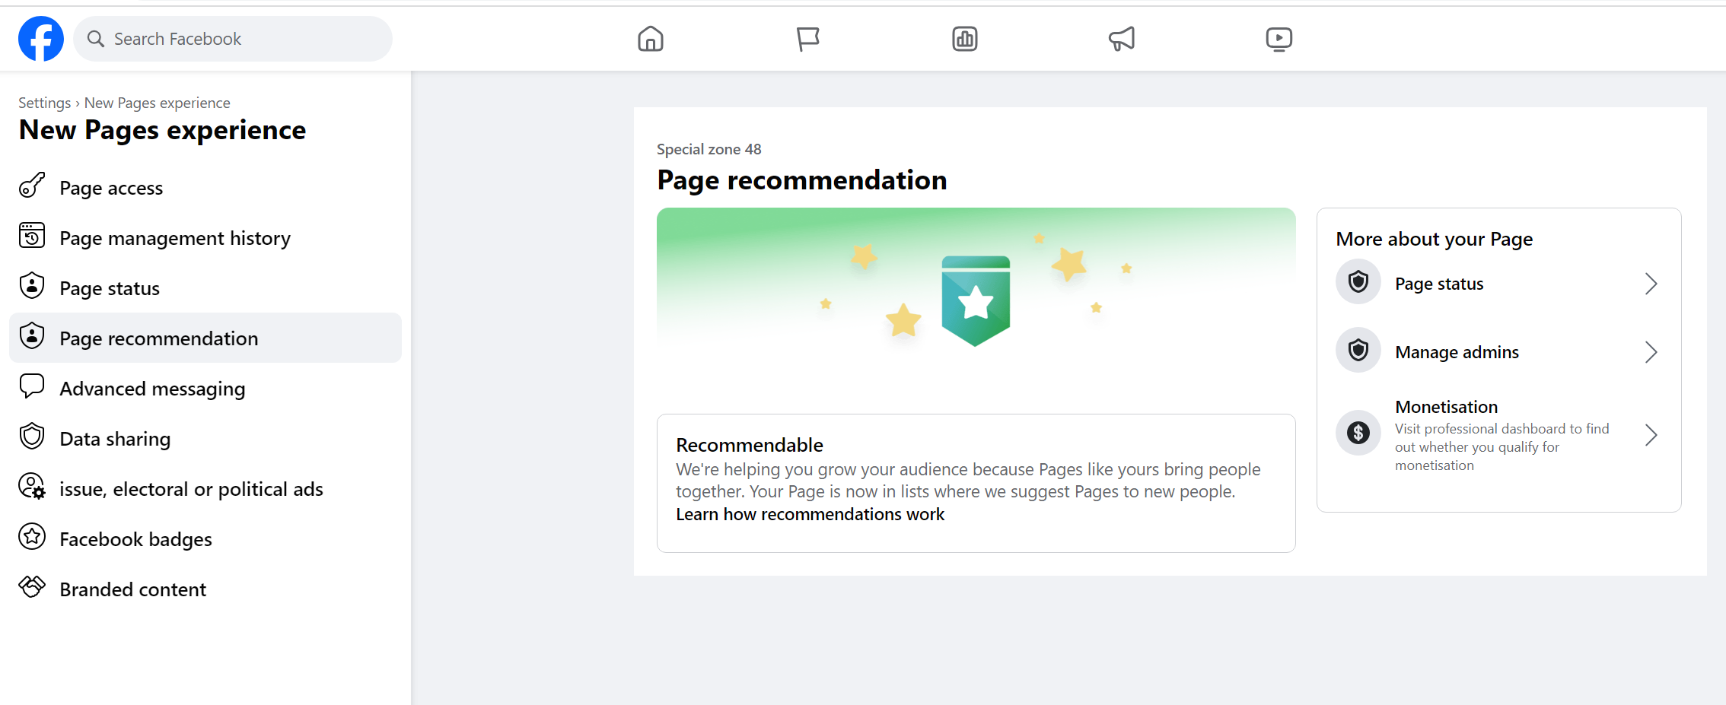Click the Data sharing shield icon
The image size is (1726, 705).
point(32,437)
